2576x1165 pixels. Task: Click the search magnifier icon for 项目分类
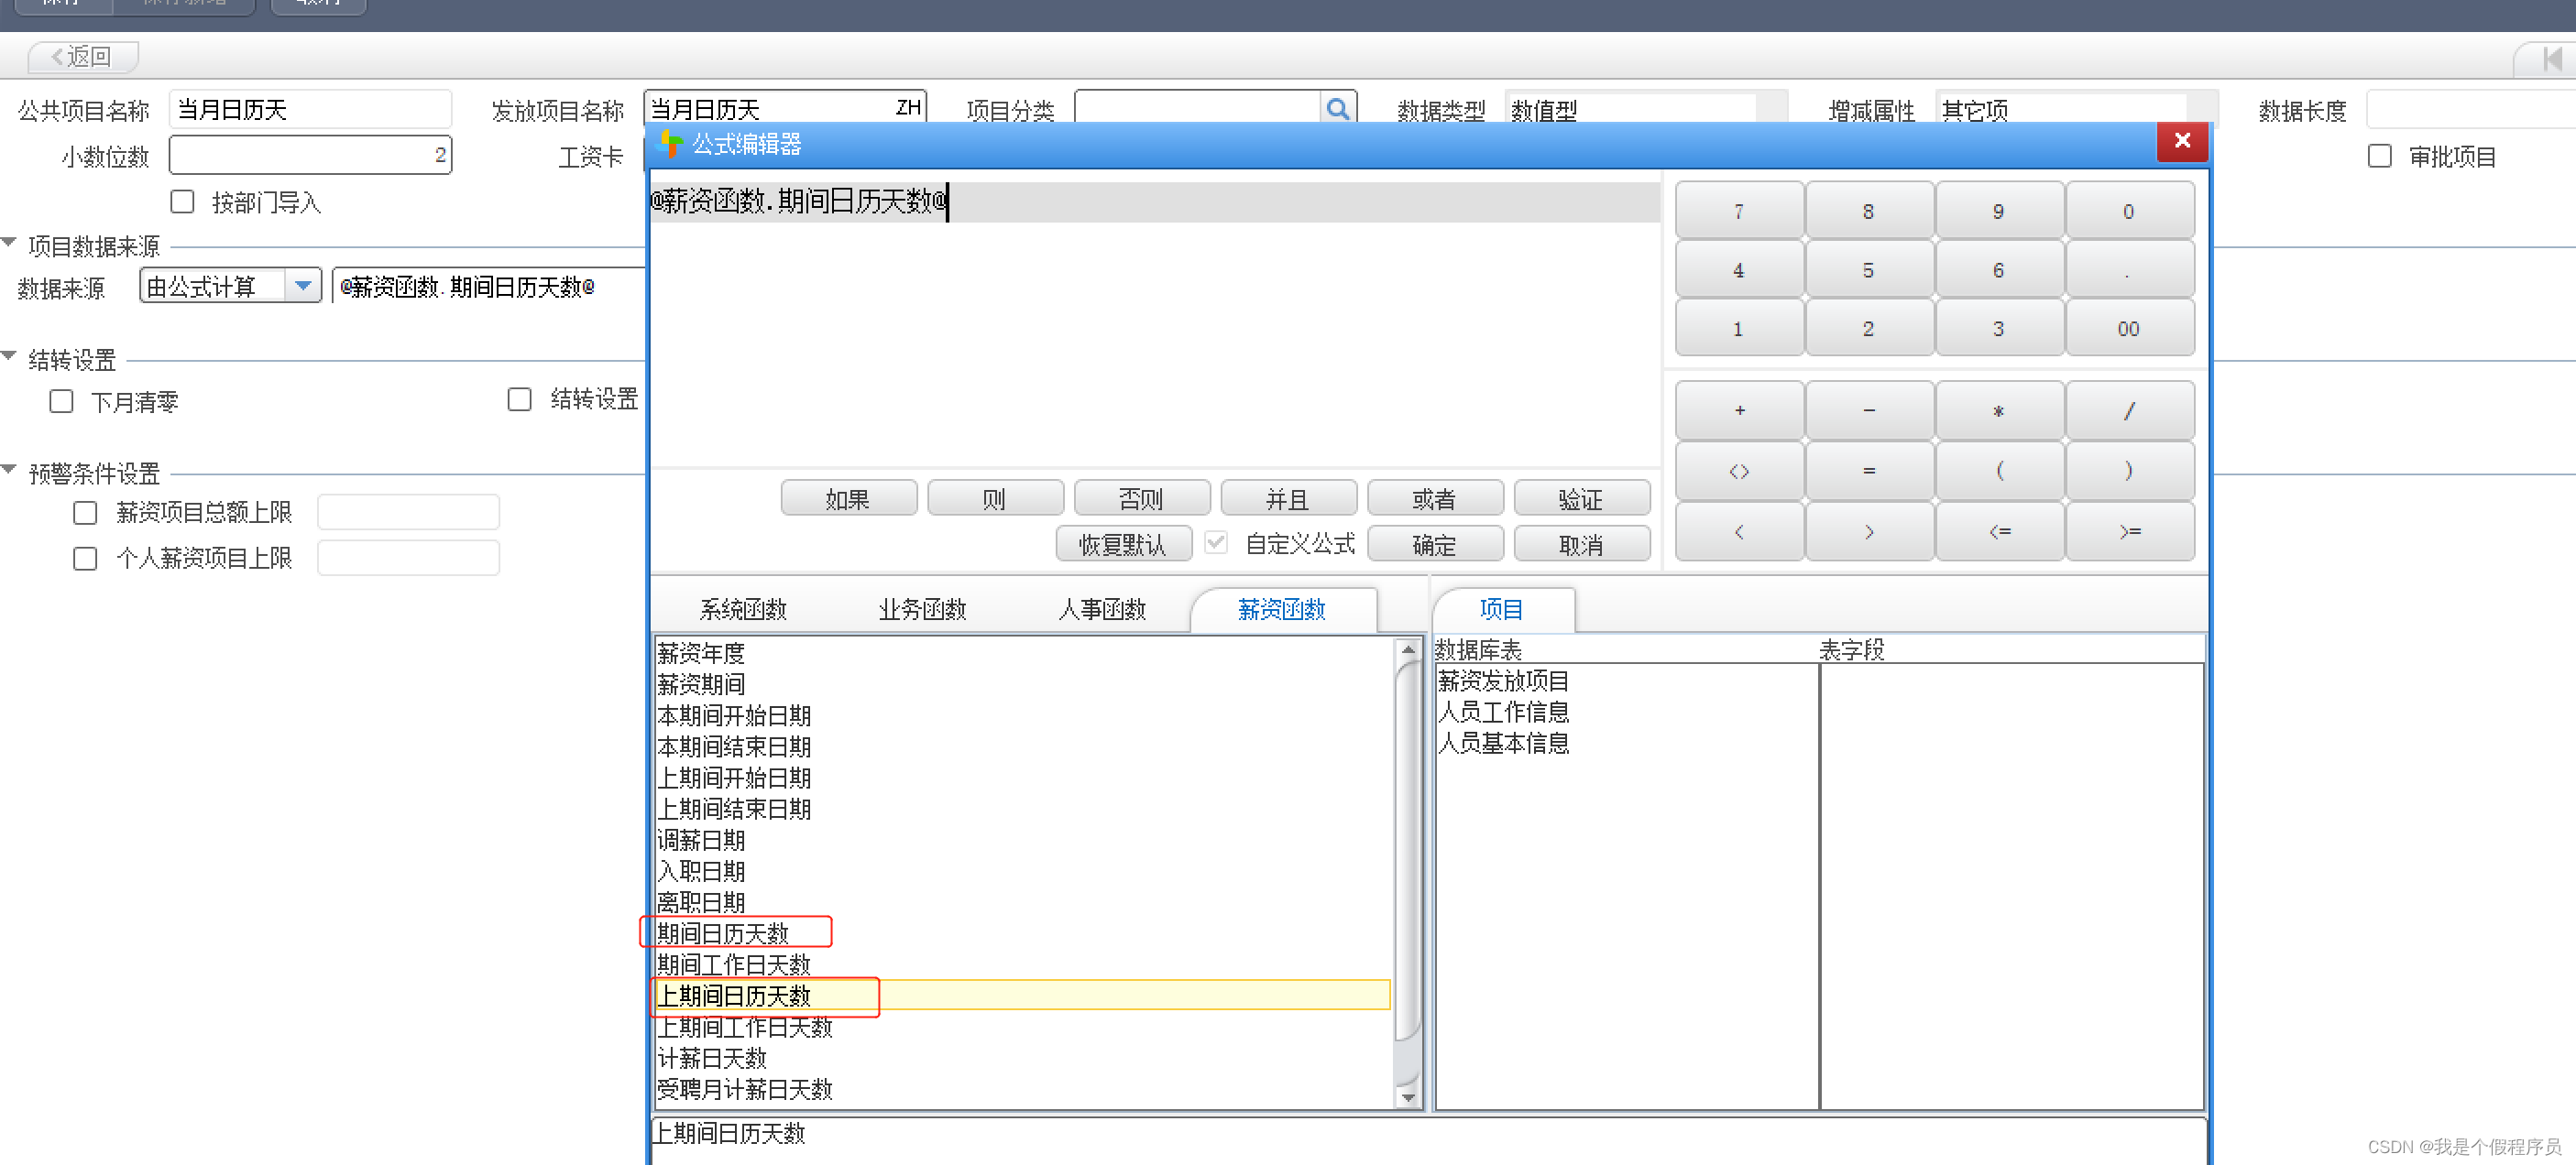1338,108
